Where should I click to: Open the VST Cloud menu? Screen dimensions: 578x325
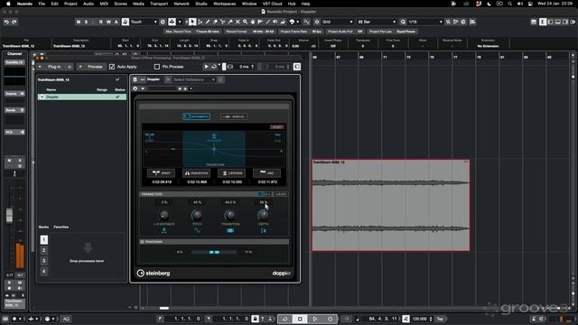pyautogui.click(x=273, y=4)
